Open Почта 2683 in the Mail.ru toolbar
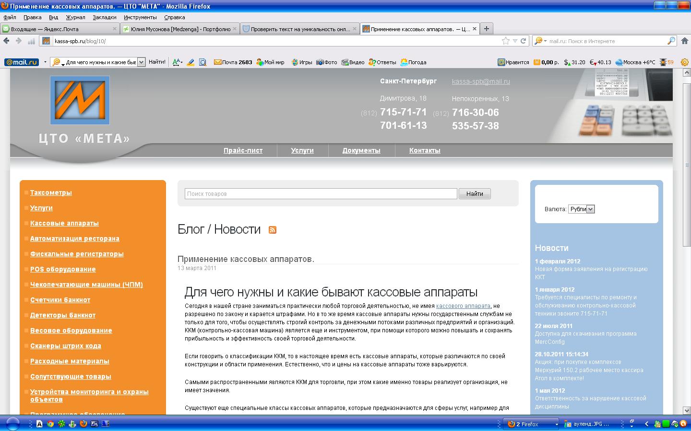The image size is (691, 431). point(233,62)
